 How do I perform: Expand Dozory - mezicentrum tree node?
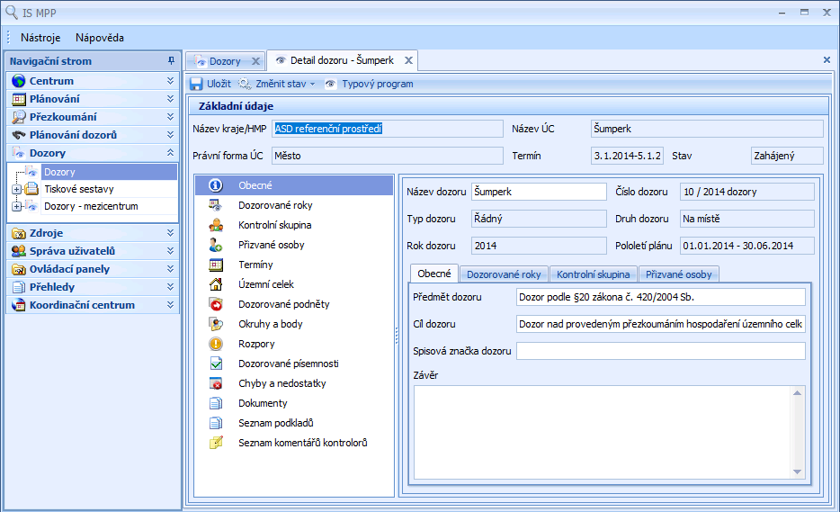click(x=16, y=206)
